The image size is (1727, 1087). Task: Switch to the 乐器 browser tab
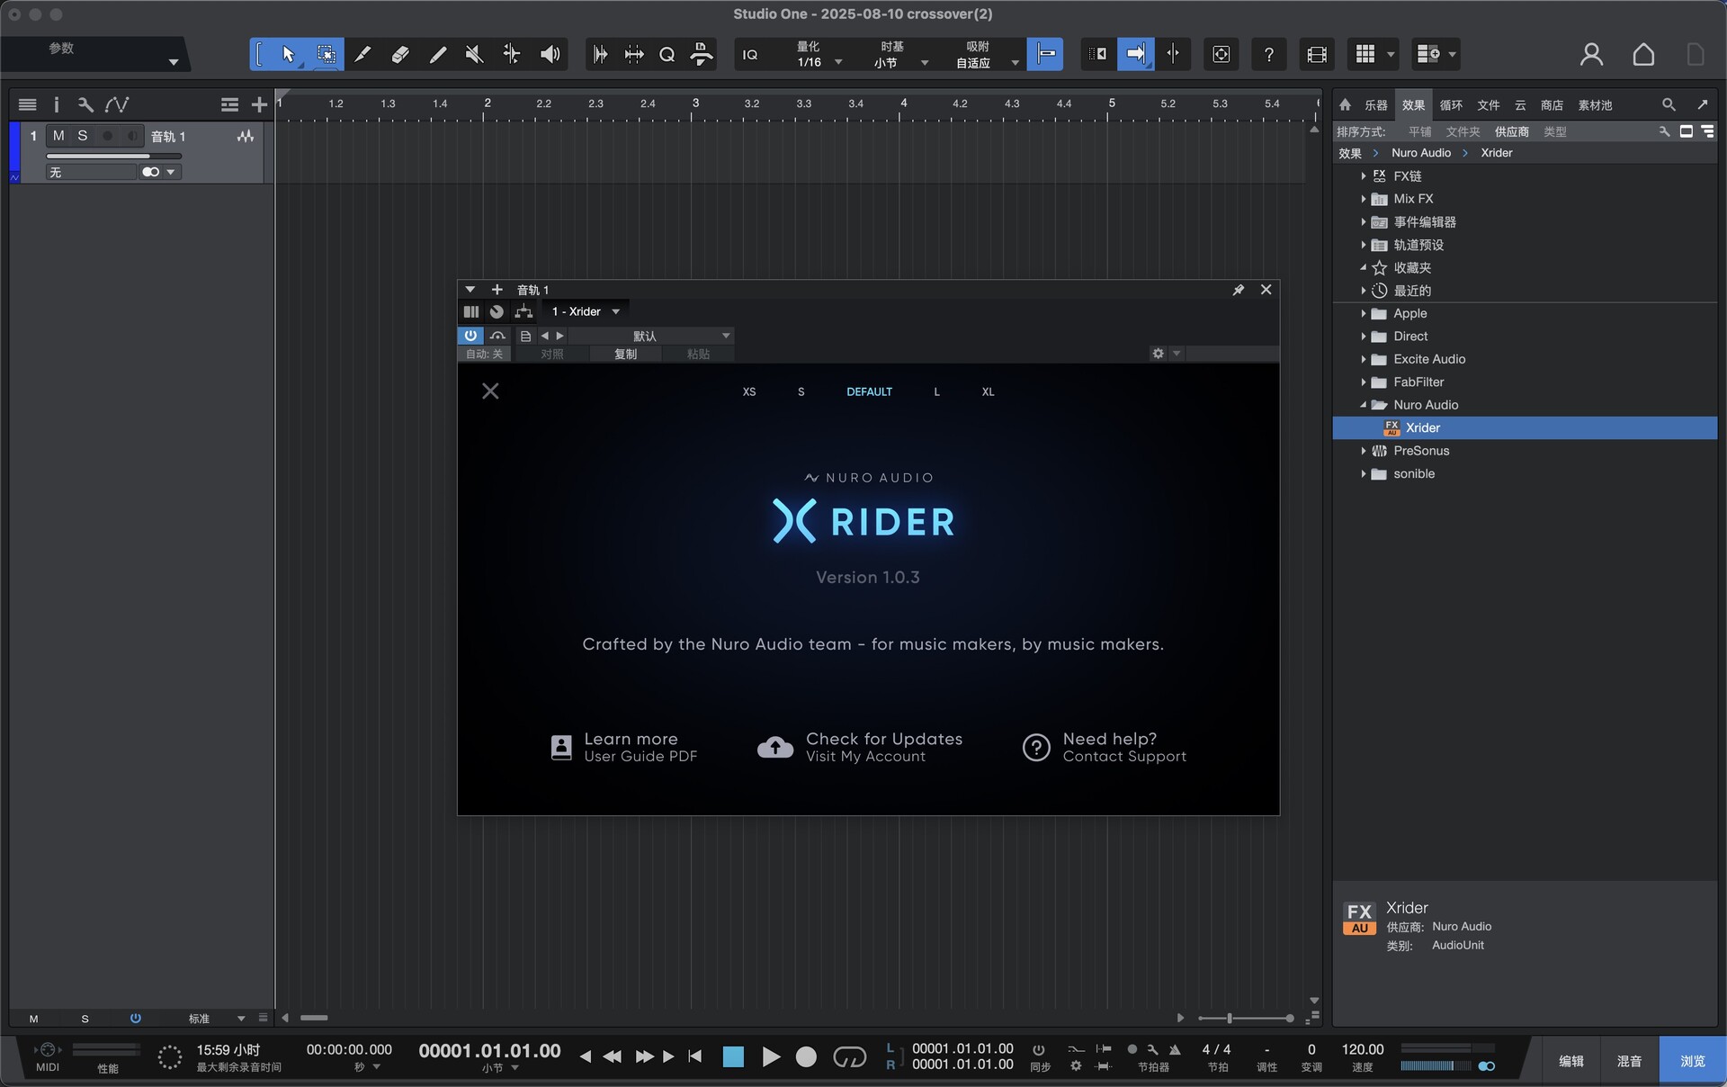[x=1376, y=105]
